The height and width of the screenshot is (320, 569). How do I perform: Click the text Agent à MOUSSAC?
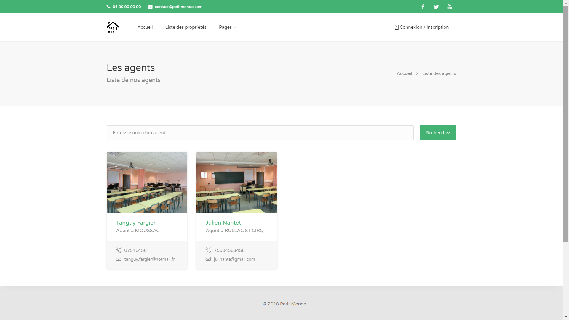pyautogui.click(x=138, y=231)
